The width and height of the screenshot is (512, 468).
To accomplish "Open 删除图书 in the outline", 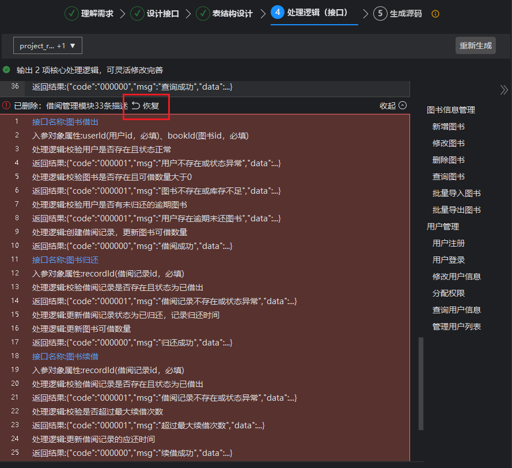I will coord(448,160).
